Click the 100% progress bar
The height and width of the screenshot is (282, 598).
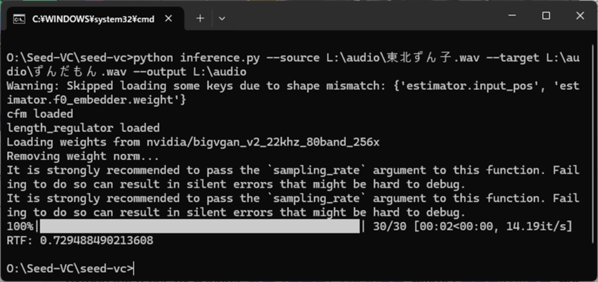pyautogui.click(x=200, y=227)
